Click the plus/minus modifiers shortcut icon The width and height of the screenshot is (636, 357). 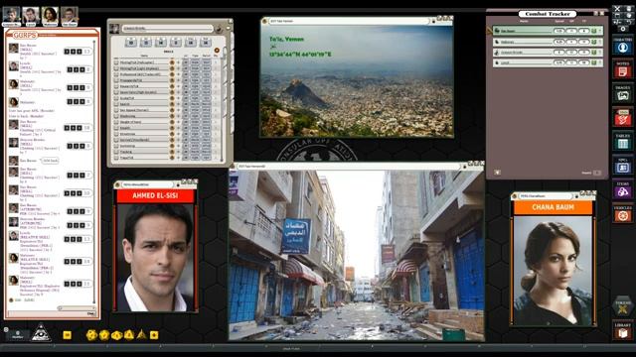click(617, 22)
